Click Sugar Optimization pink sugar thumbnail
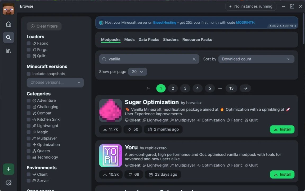The image size is (305, 191). [110, 111]
